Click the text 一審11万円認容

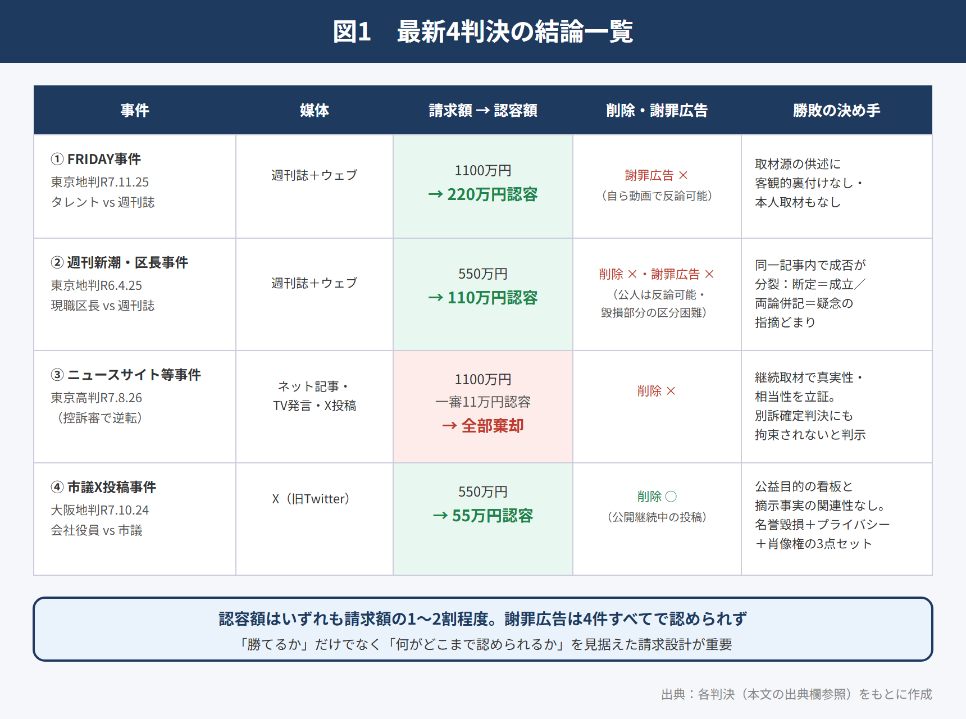point(483,402)
